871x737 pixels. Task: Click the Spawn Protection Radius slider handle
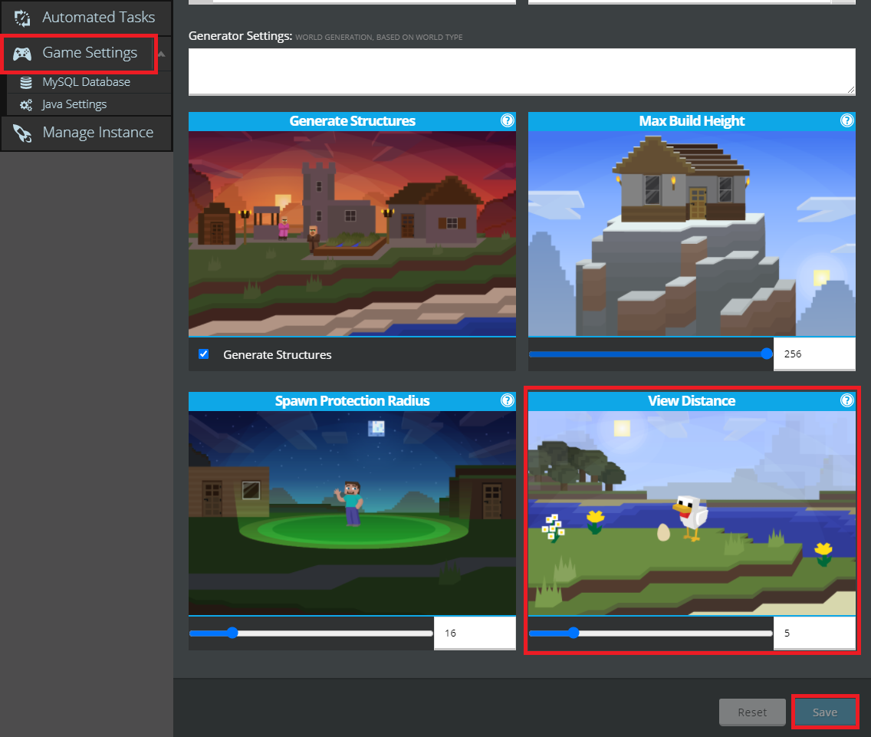pos(232,633)
